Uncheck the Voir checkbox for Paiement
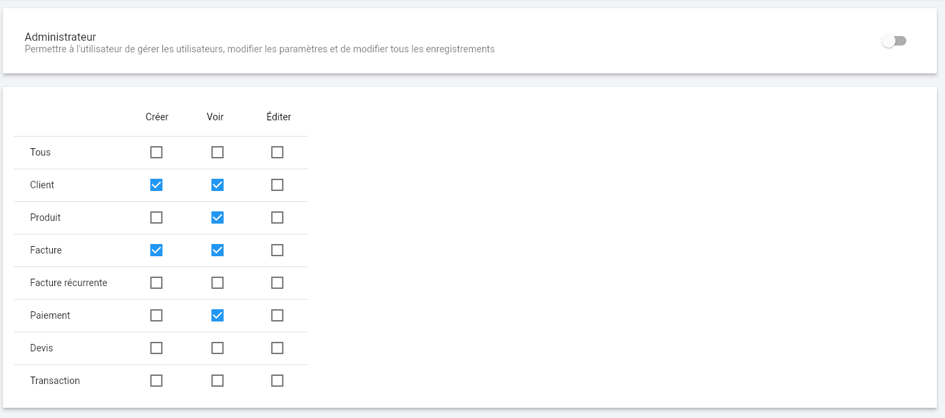Screen dimensions: 945x418 pyautogui.click(x=217, y=315)
